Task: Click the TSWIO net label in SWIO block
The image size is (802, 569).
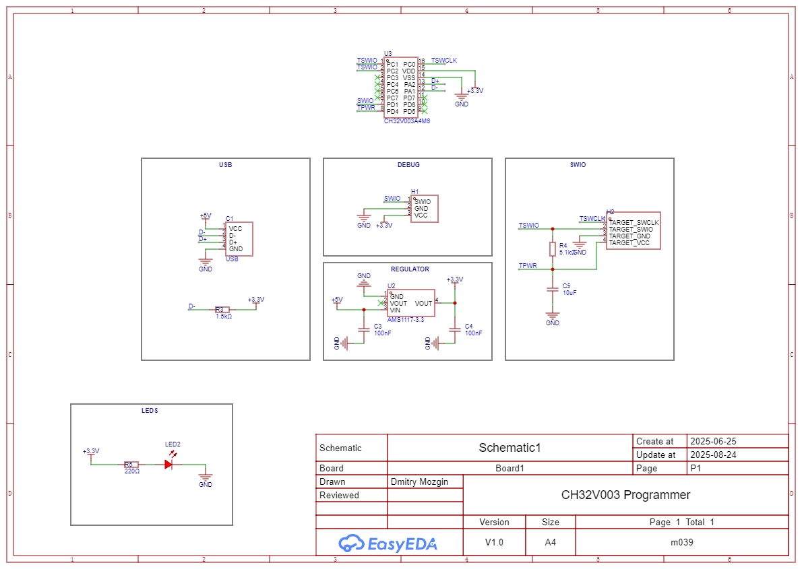Action: tap(529, 225)
